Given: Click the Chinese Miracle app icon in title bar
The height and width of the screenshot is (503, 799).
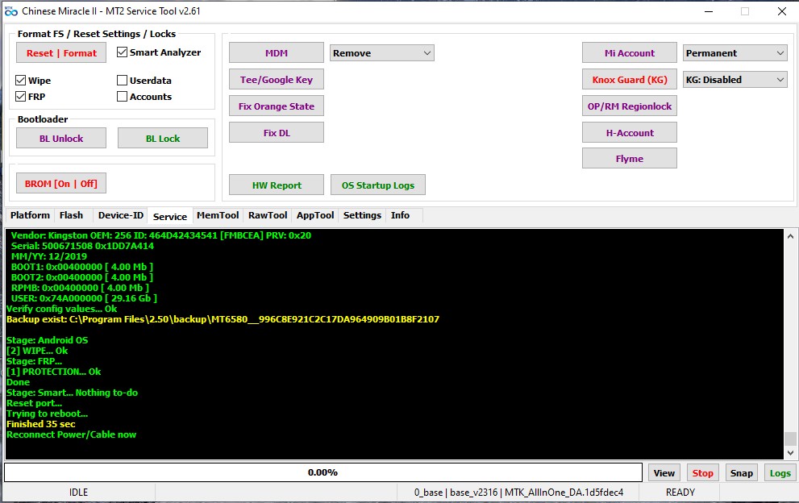Looking at the screenshot, I should tap(10, 10).
